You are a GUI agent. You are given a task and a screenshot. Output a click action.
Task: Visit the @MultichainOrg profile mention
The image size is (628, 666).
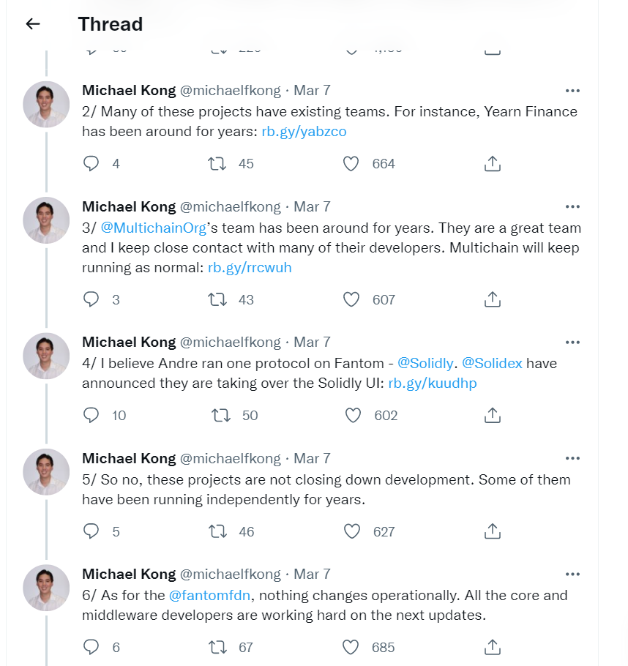[154, 228]
